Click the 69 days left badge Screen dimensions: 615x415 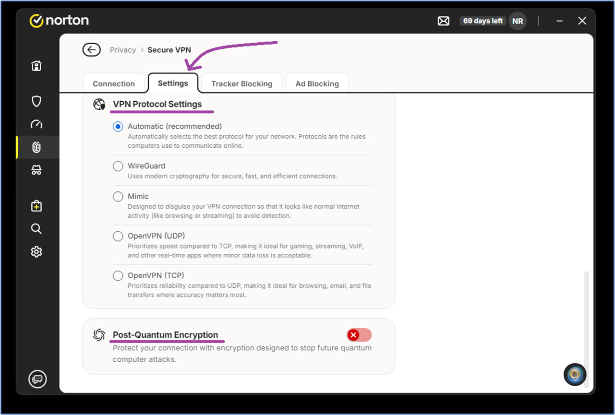pyautogui.click(x=482, y=21)
